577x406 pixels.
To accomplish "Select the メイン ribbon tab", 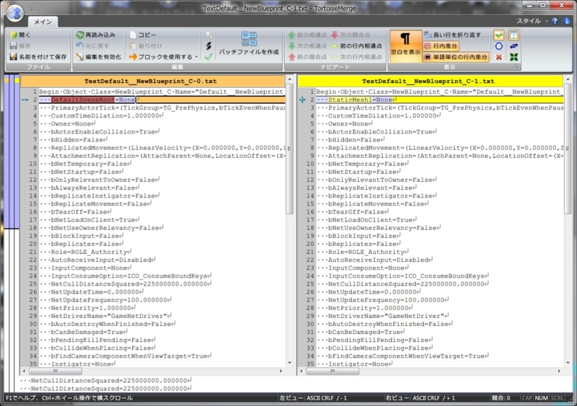I will click(43, 22).
